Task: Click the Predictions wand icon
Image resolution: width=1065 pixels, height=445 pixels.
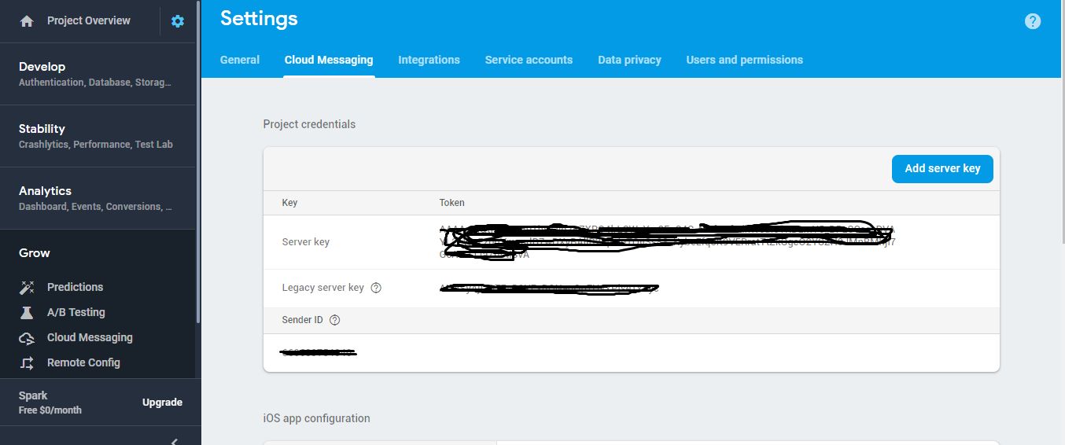Action: pyautogui.click(x=27, y=288)
